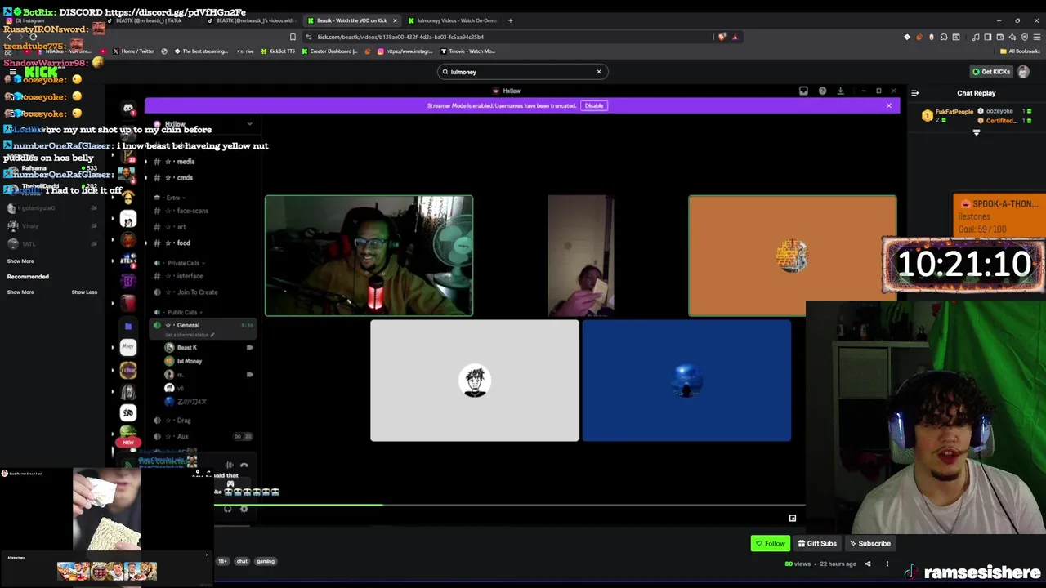Open the browser wallet icon
This screenshot has width=1046, height=588.
1000,37
